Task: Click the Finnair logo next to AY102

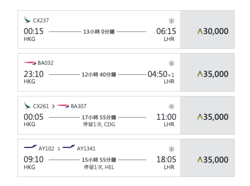Action: (x=30, y=148)
